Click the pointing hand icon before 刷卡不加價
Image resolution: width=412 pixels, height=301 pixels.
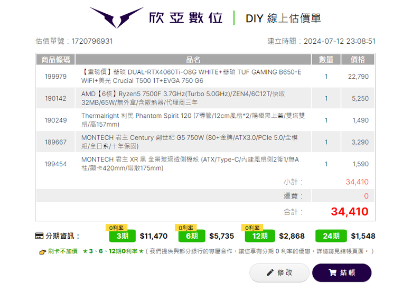[x=43, y=252]
